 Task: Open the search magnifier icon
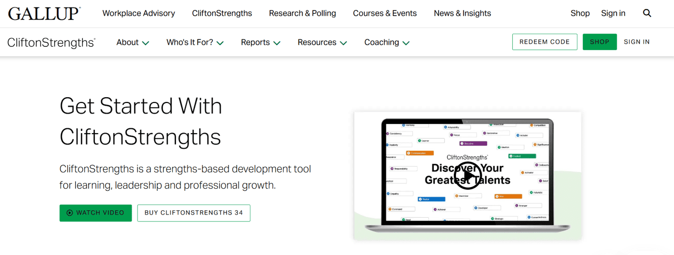click(x=647, y=13)
